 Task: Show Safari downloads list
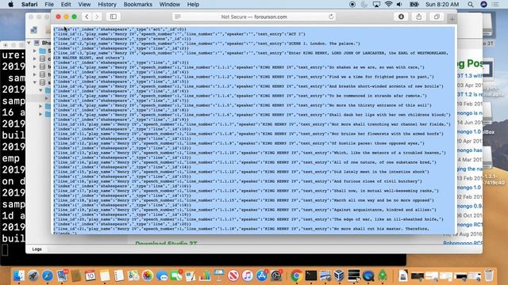(401, 17)
